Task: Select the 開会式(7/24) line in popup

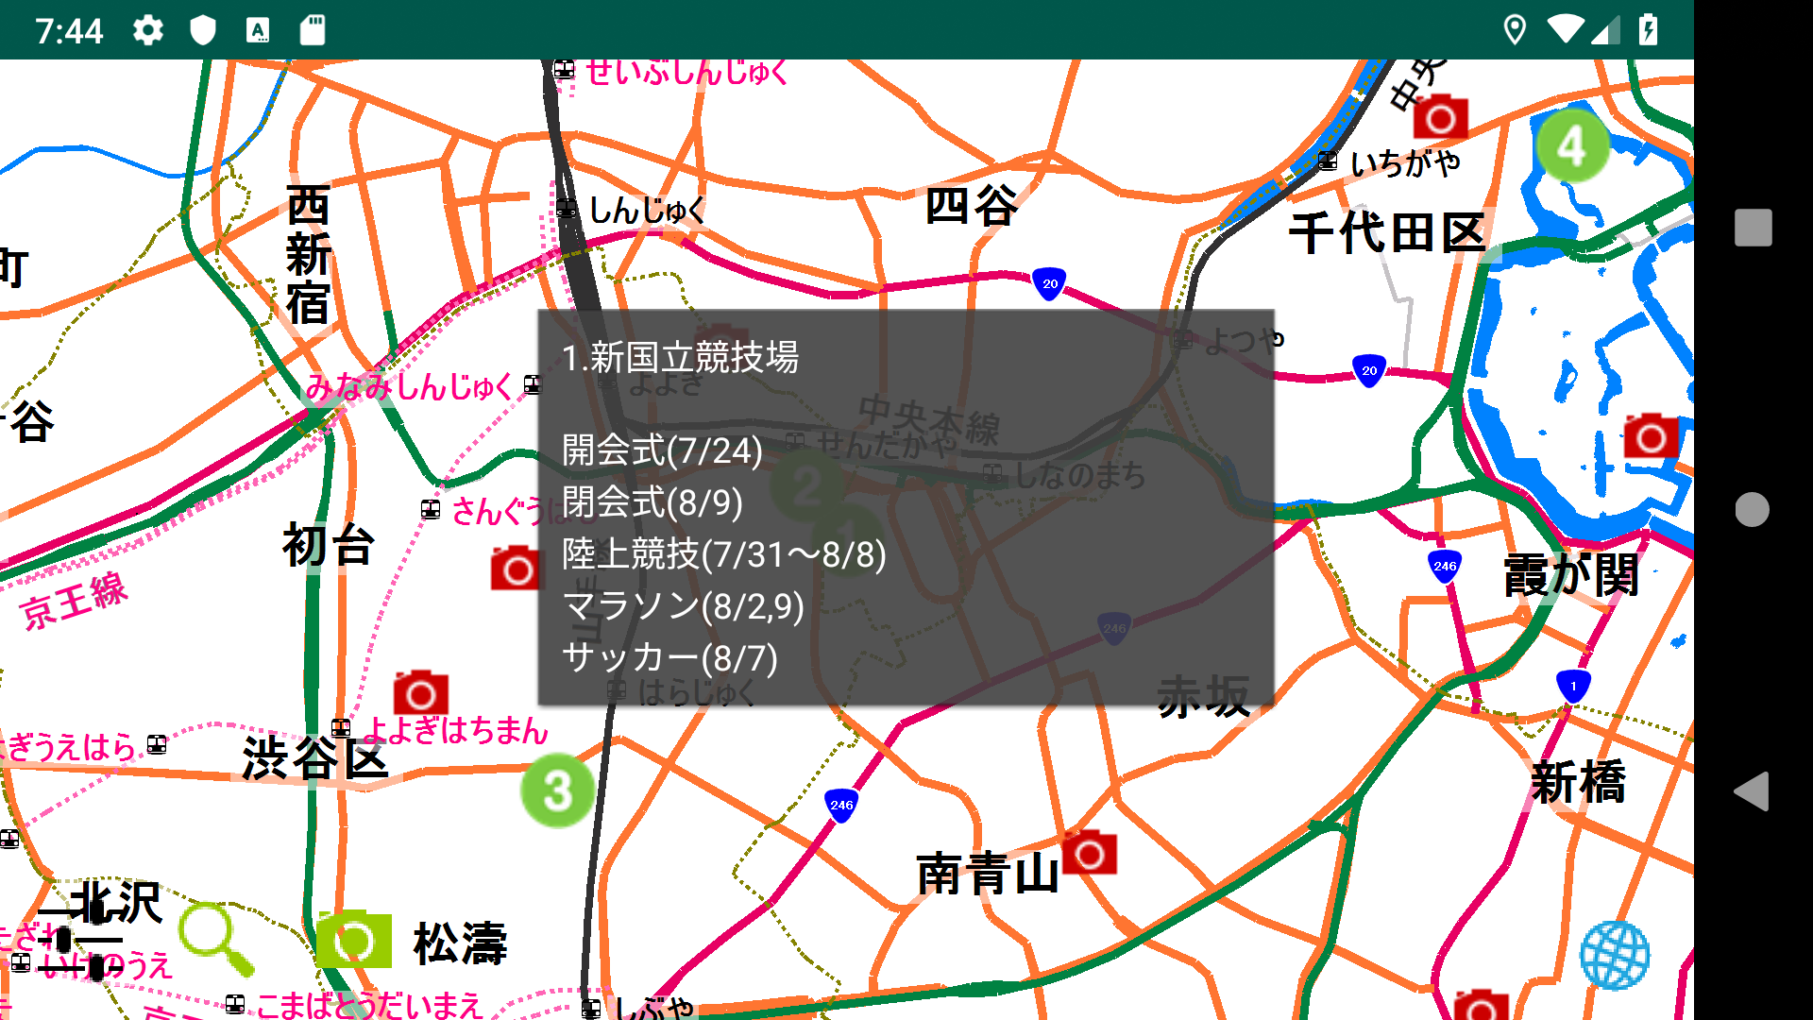Action: (x=662, y=450)
